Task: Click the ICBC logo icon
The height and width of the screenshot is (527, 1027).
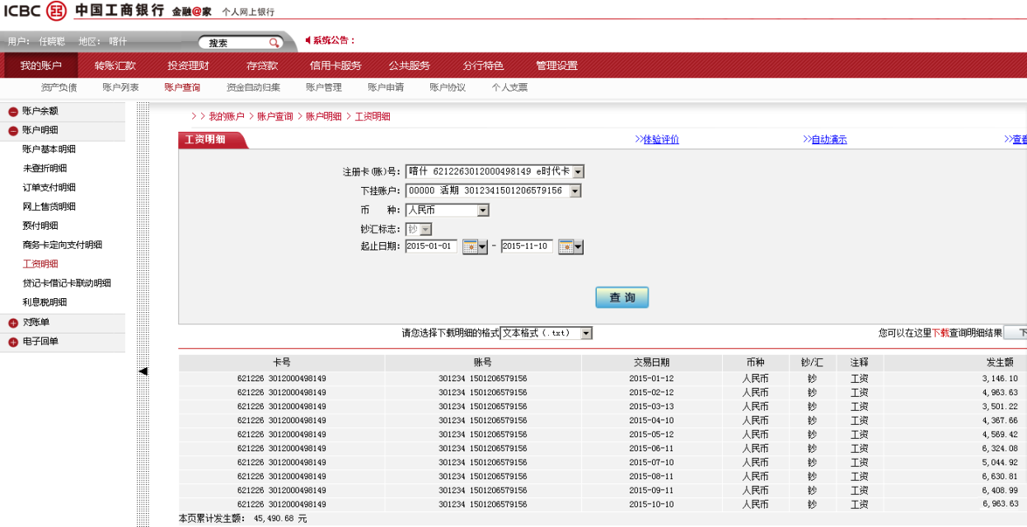Action: click(x=56, y=11)
